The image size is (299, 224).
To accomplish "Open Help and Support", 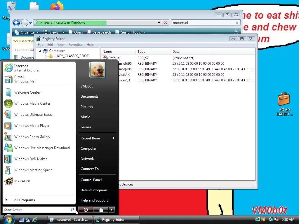I will click(x=94, y=200).
